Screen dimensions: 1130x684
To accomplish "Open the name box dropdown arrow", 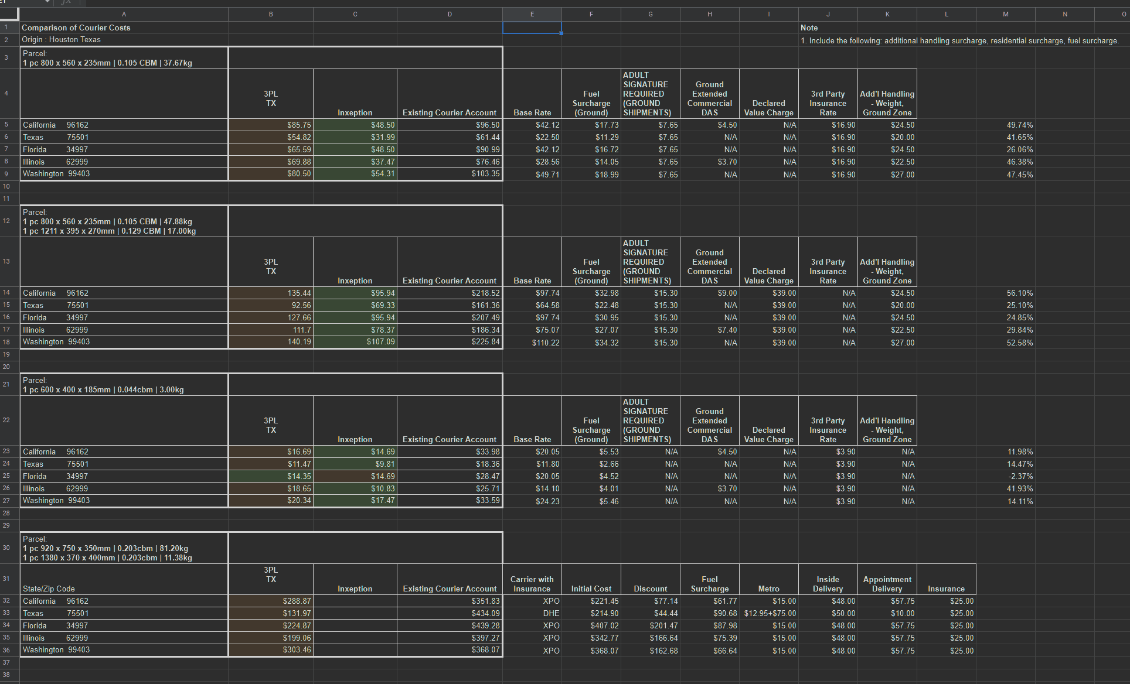I will [48, 2].
